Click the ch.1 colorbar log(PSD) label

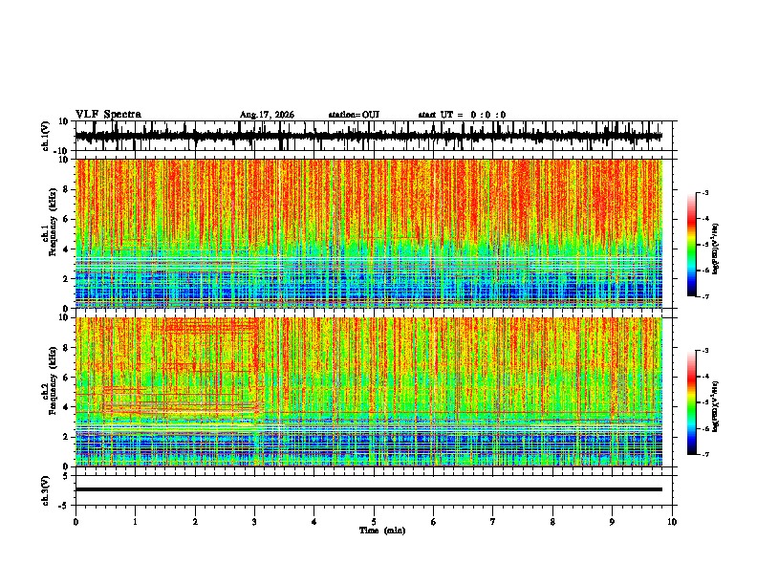(716, 249)
